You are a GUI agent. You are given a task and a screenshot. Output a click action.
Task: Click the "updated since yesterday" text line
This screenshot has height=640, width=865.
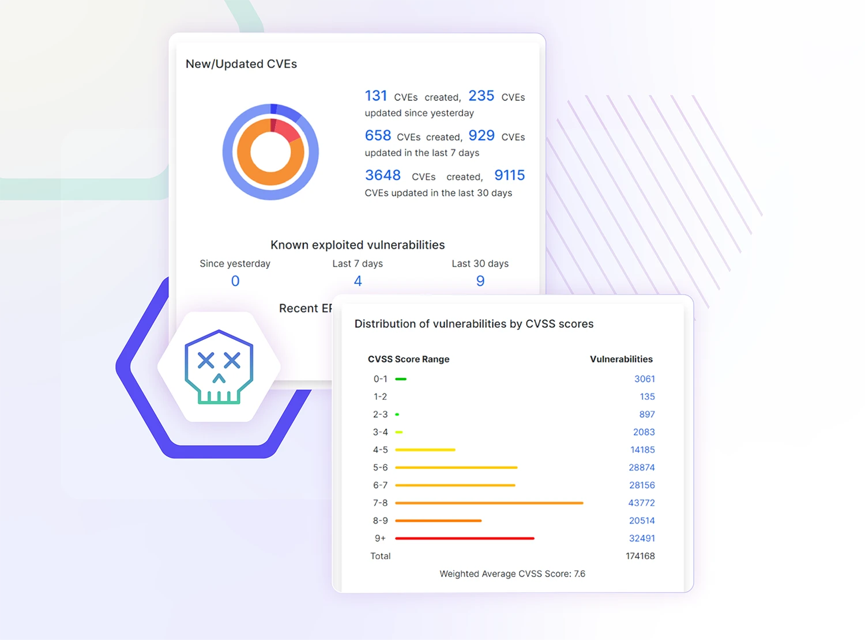tap(419, 113)
